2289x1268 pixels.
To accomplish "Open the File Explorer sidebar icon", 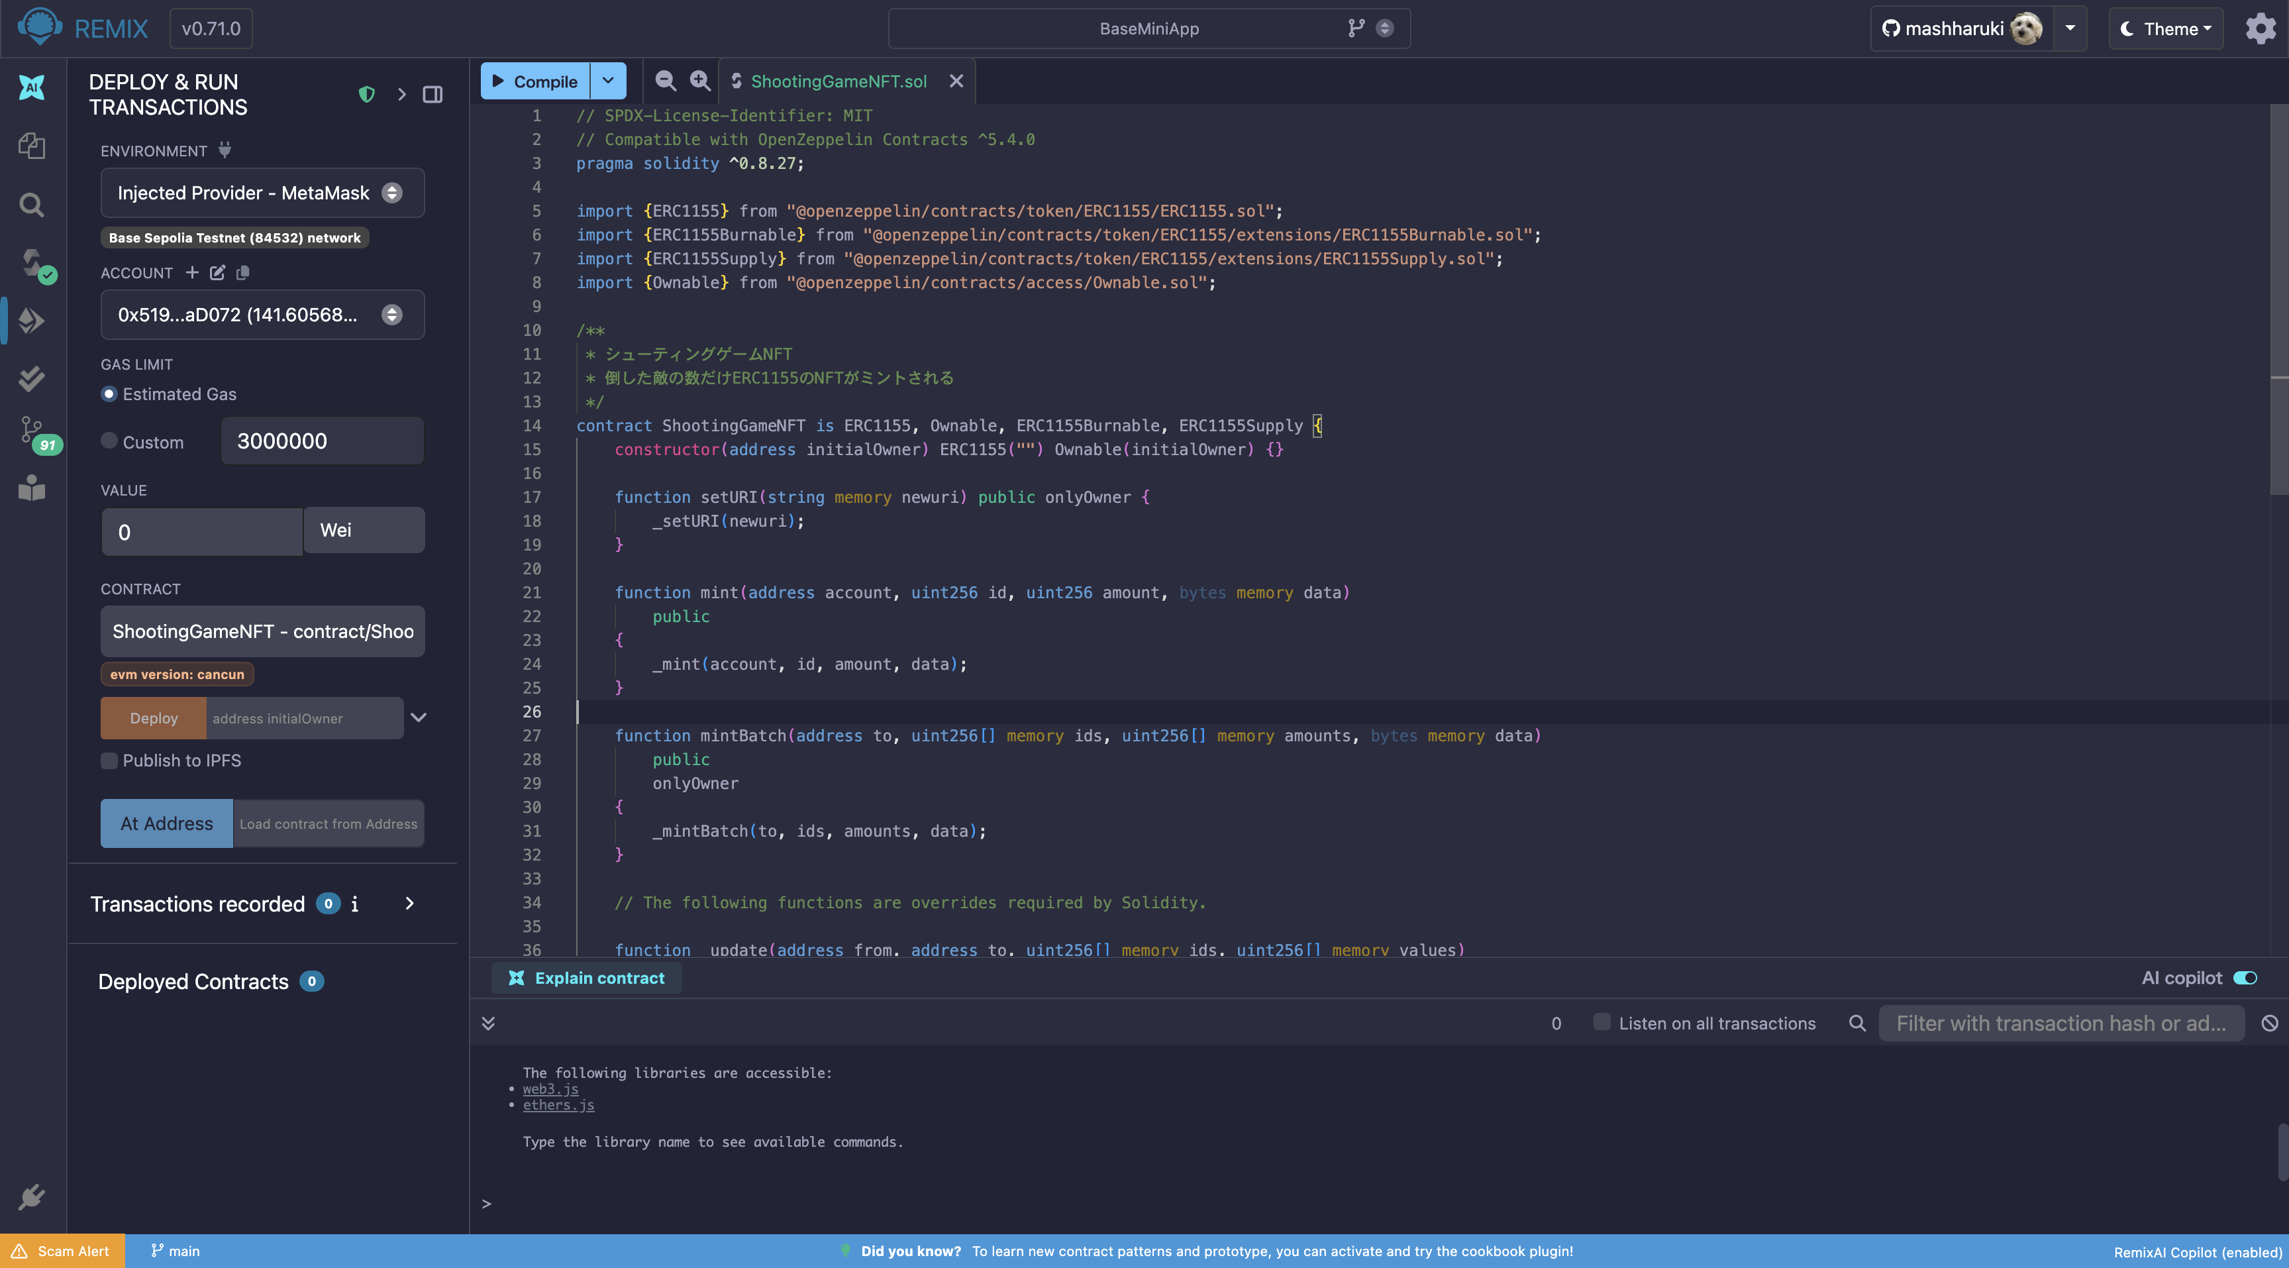I will (32, 146).
